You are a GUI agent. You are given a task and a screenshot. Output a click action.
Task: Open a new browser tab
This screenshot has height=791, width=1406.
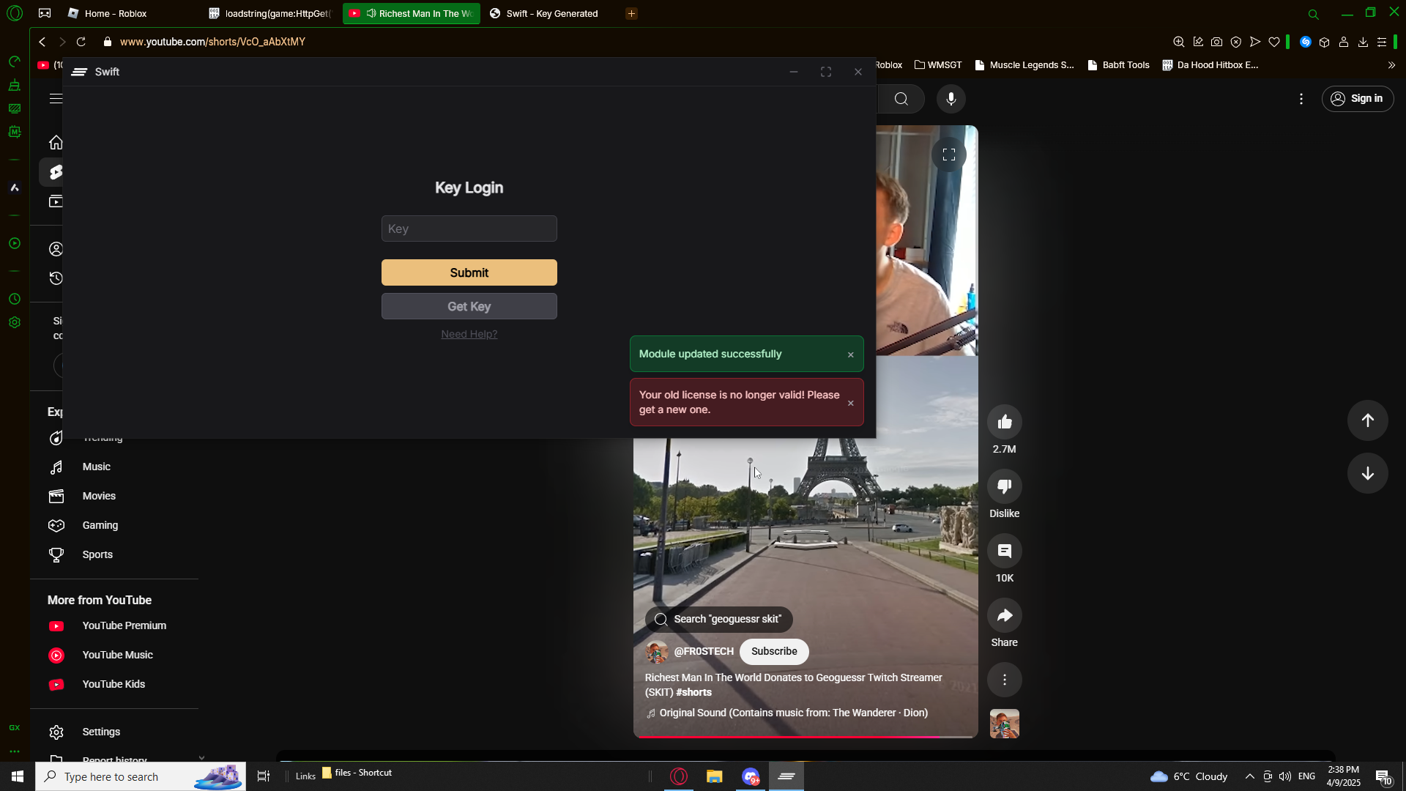click(x=632, y=13)
